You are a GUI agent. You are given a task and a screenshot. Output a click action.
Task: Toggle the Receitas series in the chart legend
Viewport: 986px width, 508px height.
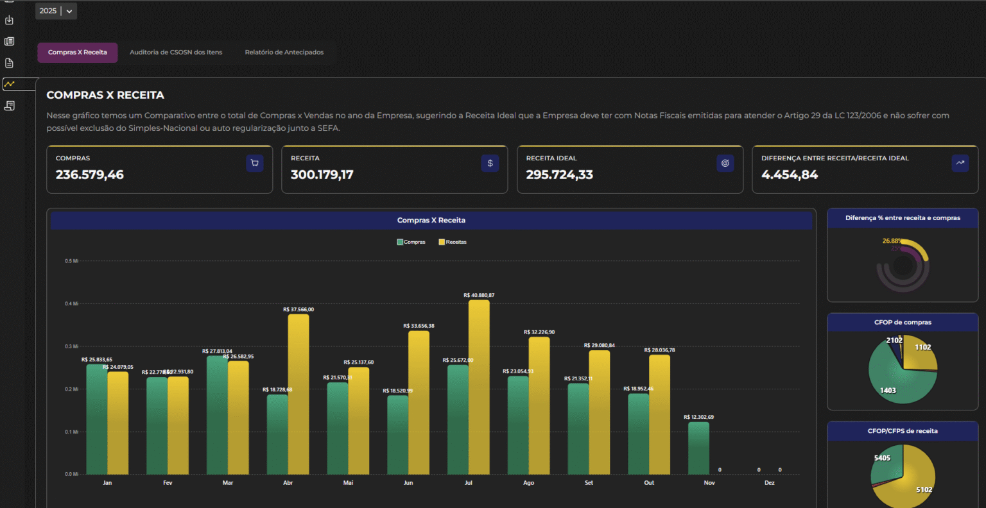453,242
